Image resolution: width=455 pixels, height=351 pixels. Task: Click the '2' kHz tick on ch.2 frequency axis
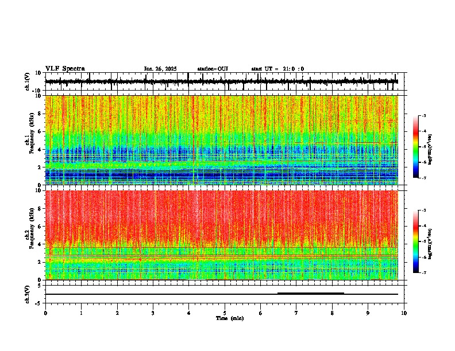click(40, 262)
